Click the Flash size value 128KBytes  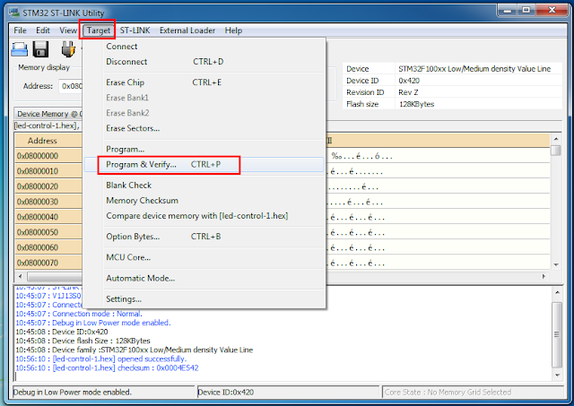[479, 104]
